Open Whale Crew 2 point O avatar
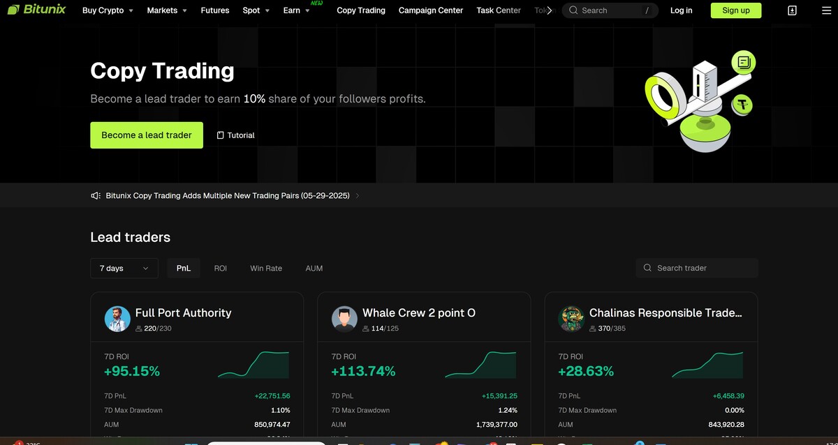The image size is (838, 445). click(344, 319)
